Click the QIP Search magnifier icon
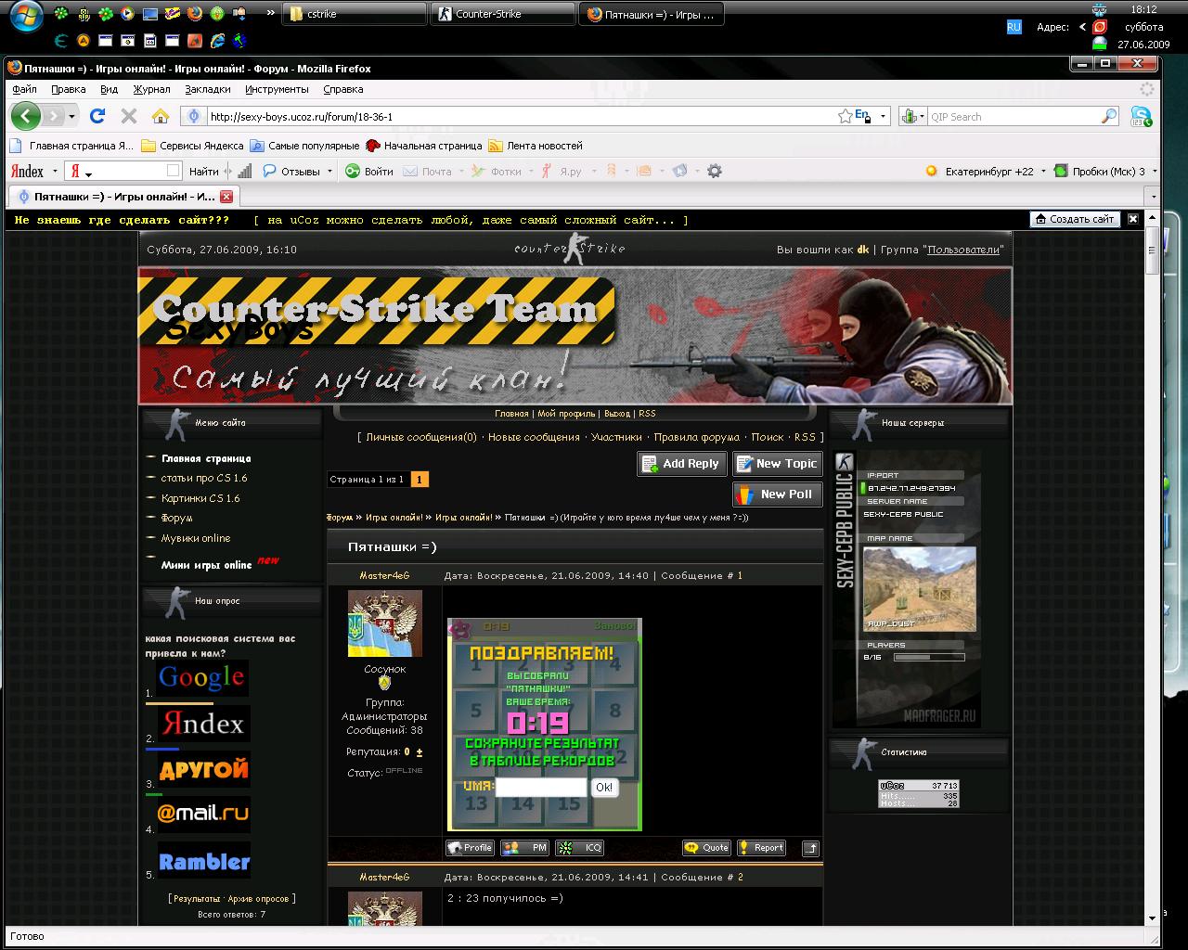The height and width of the screenshot is (950, 1188). pos(1109,116)
